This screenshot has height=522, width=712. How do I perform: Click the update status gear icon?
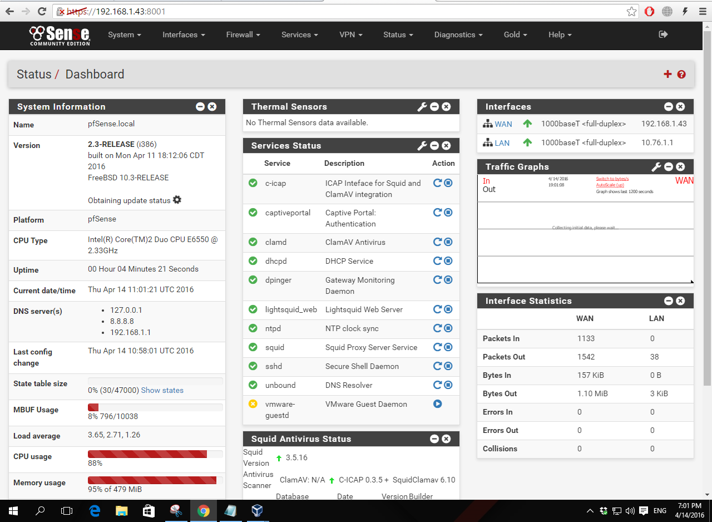tap(177, 200)
